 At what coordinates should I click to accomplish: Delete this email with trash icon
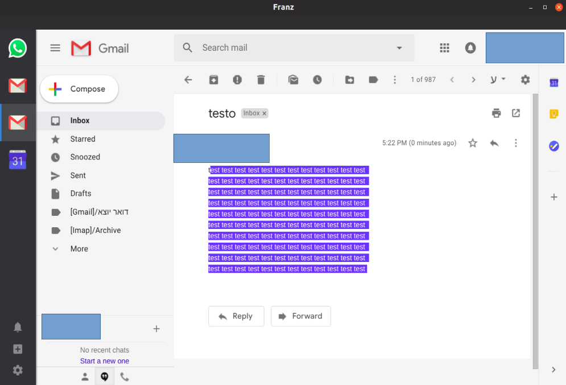pos(261,80)
